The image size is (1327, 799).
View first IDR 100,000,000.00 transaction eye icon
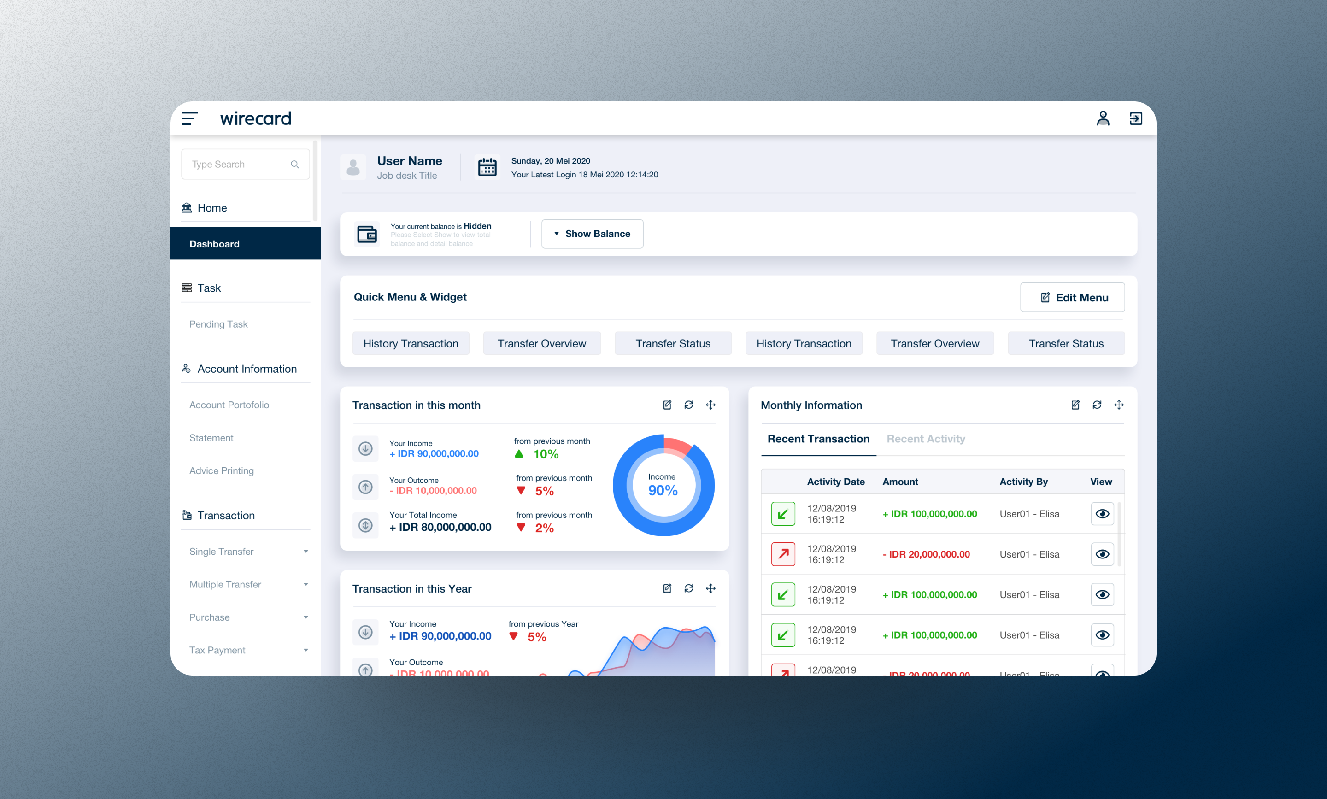1102,514
